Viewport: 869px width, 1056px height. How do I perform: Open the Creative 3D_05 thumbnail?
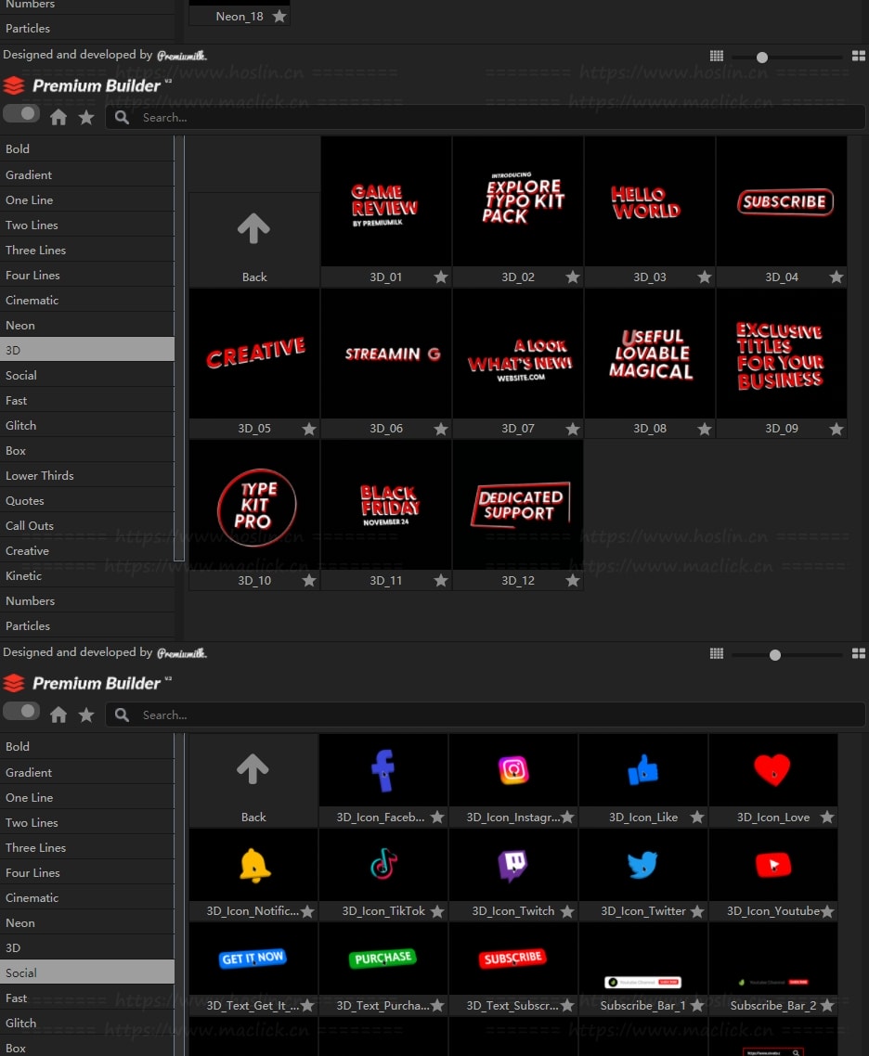click(254, 354)
